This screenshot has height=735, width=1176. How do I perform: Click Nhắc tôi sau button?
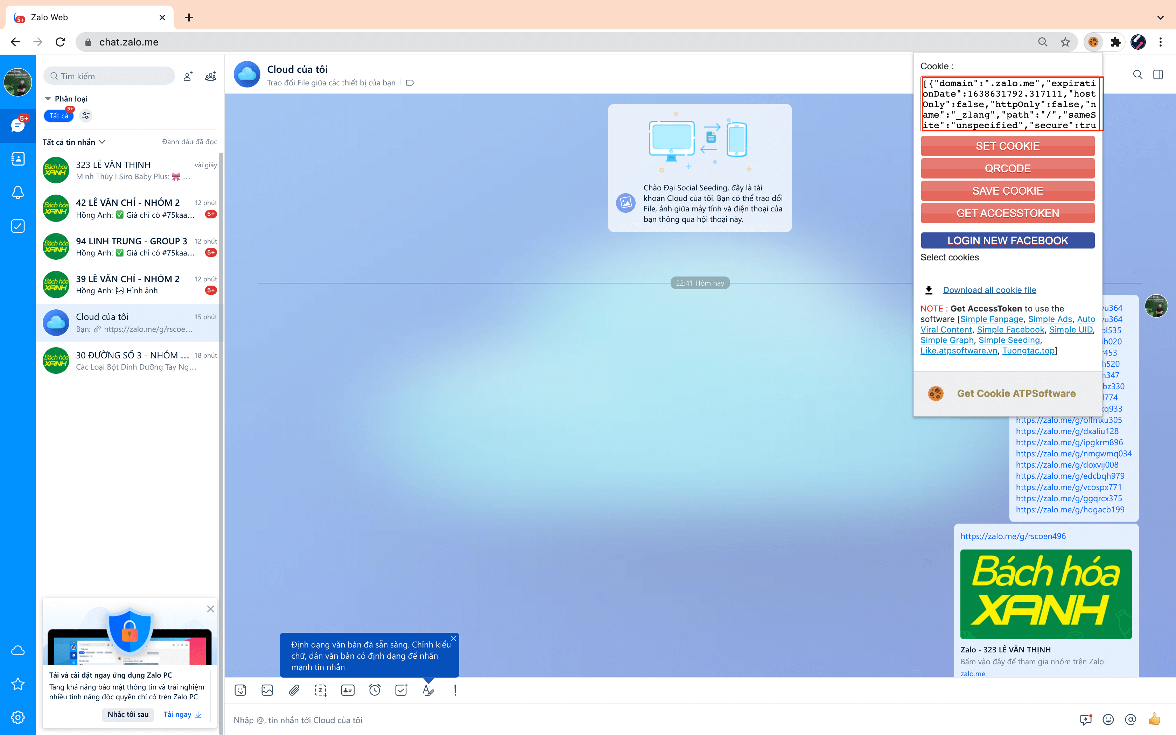pos(128,714)
